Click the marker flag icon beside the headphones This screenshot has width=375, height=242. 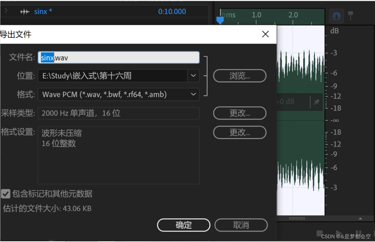351,16
